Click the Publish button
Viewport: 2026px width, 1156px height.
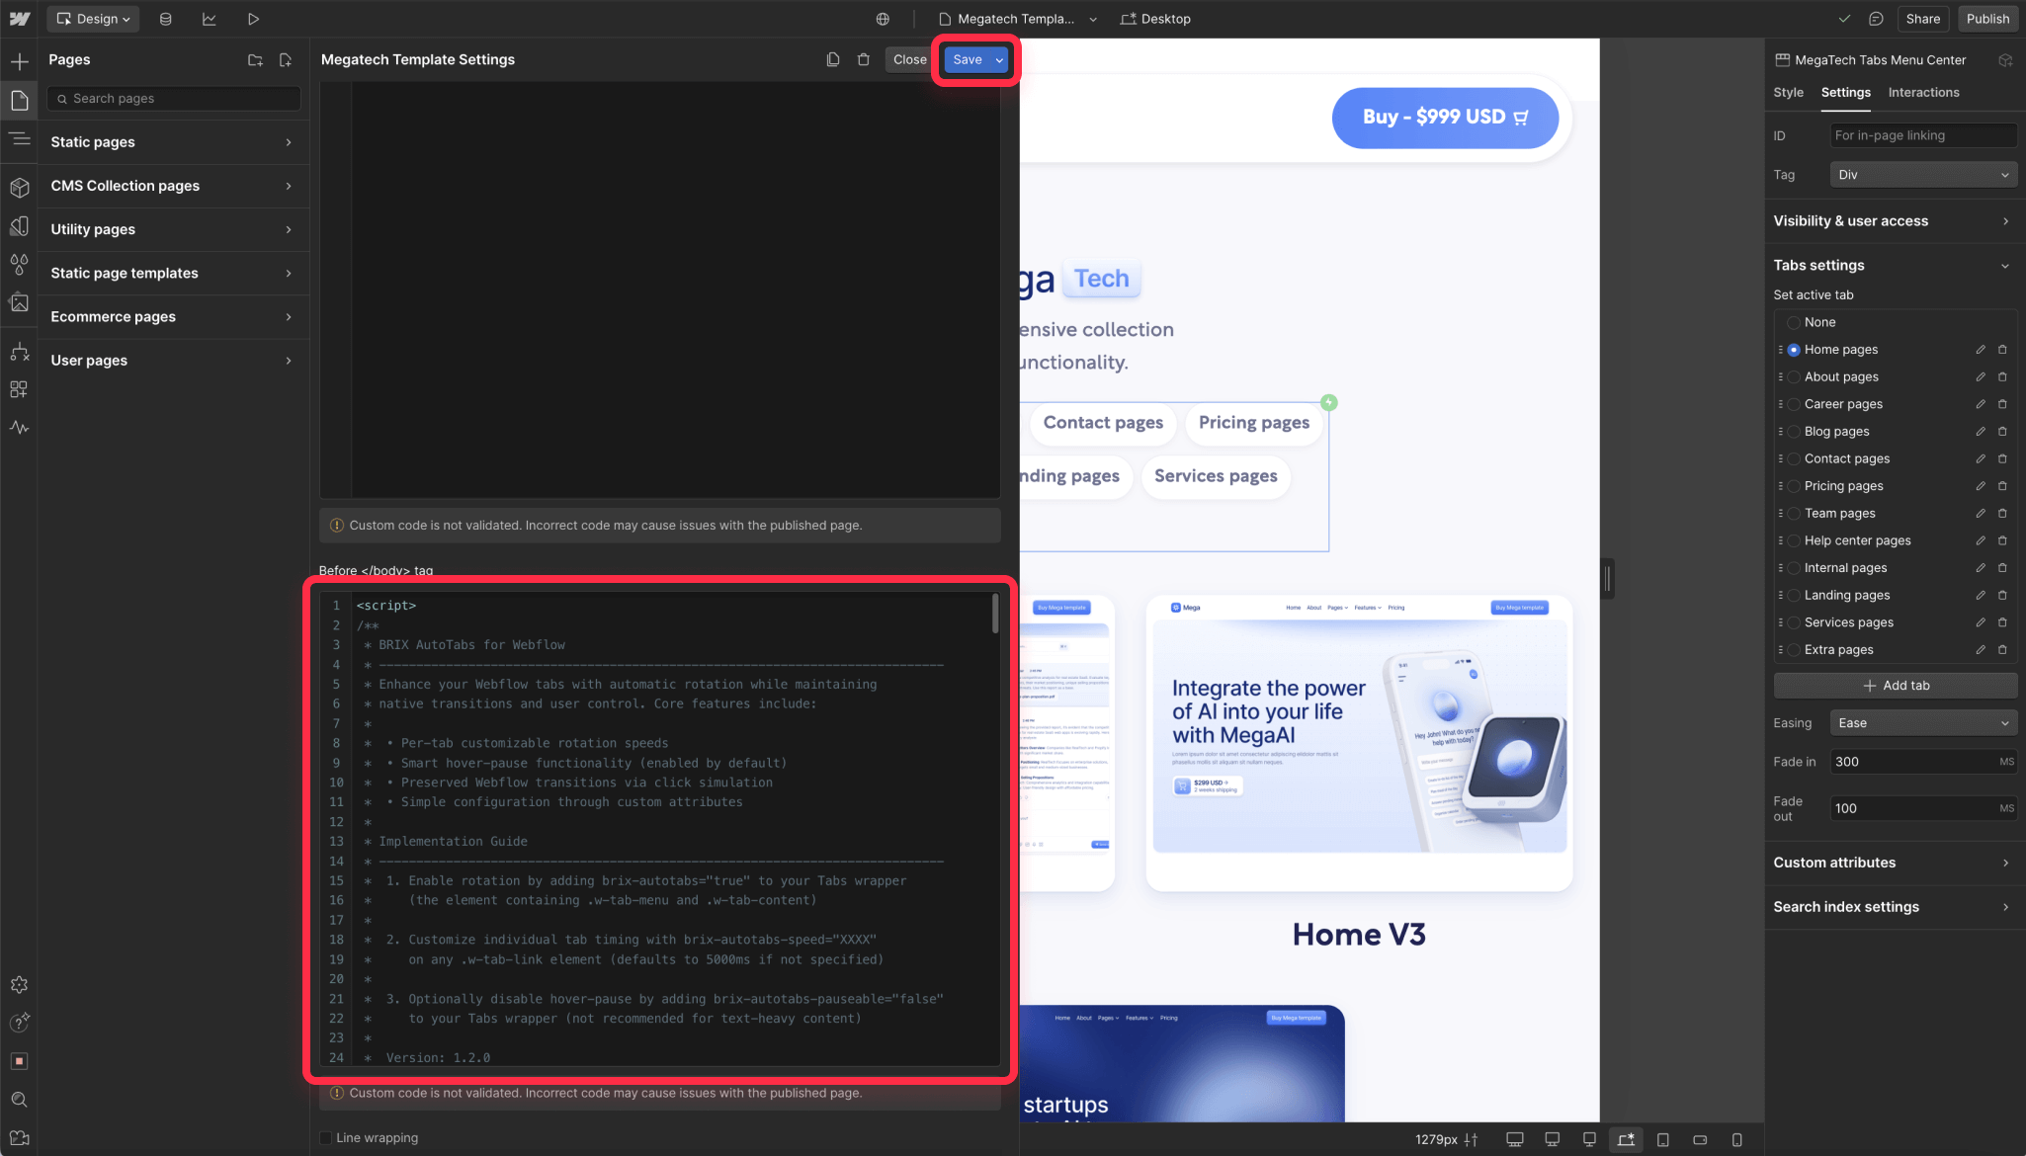1987,19
